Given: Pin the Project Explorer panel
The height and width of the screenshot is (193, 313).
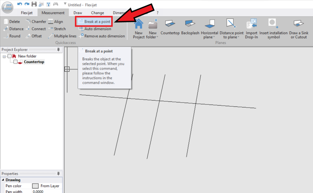Looking at the screenshot, I should coord(58,50).
